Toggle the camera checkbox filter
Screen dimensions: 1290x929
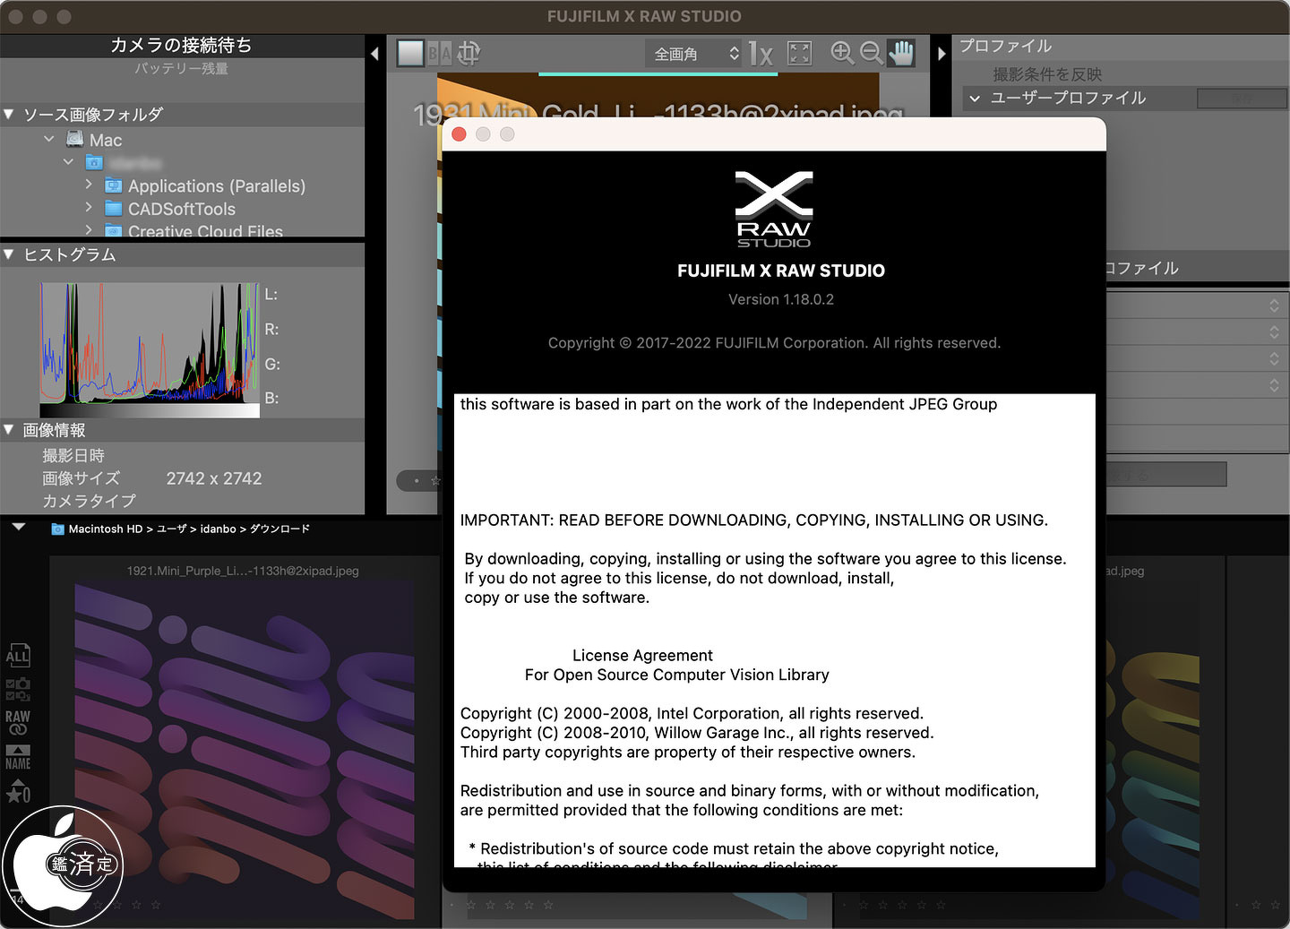click(x=18, y=689)
